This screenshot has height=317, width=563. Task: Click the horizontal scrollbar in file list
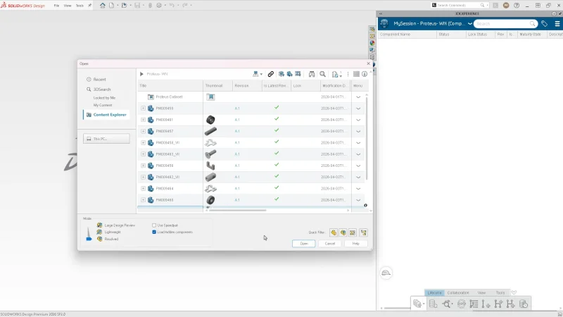click(238, 210)
